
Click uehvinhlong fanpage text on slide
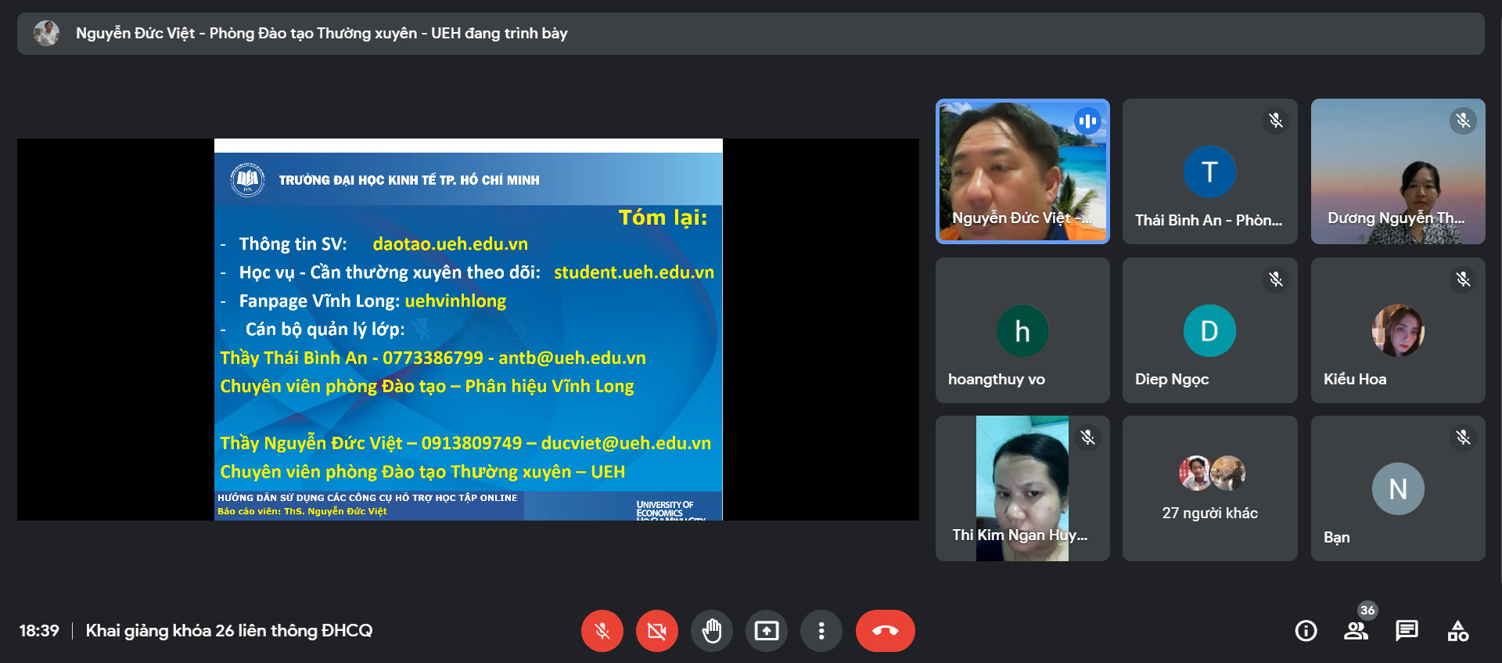pos(455,301)
